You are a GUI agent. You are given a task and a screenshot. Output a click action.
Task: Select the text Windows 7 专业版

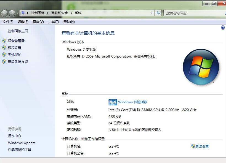[81, 50]
